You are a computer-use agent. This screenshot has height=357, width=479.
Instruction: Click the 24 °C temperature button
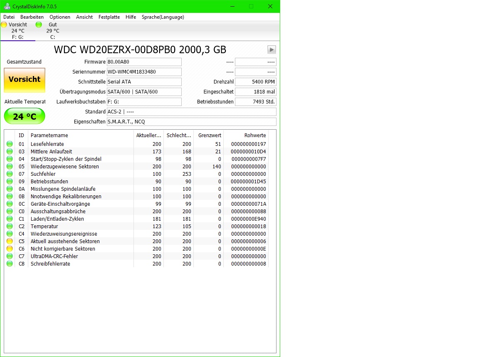click(25, 116)
